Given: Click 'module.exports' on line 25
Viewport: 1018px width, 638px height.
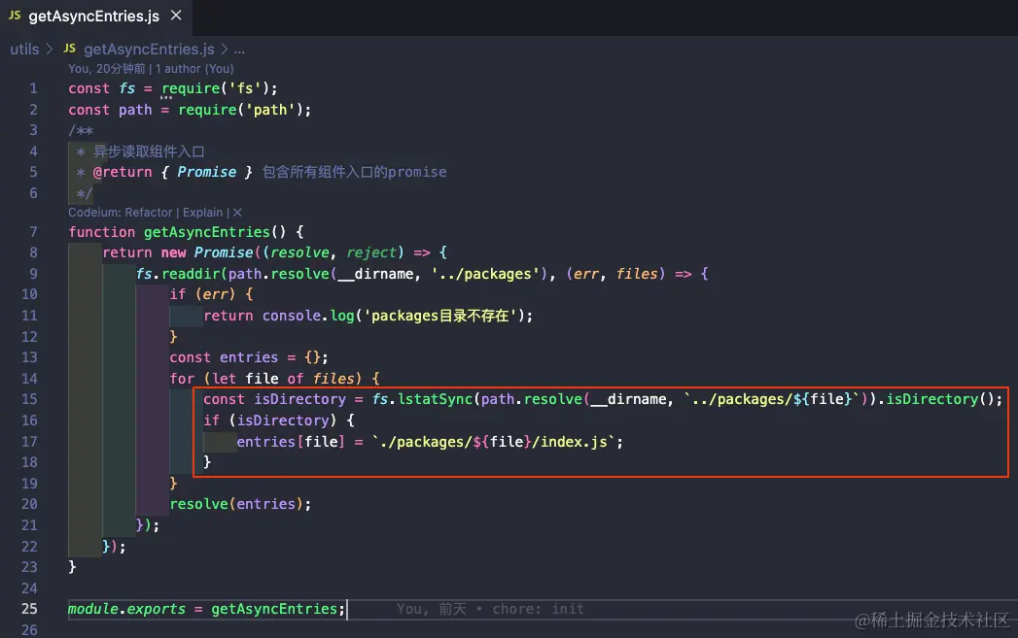Looking at the screenshot, I should point(126,610).
